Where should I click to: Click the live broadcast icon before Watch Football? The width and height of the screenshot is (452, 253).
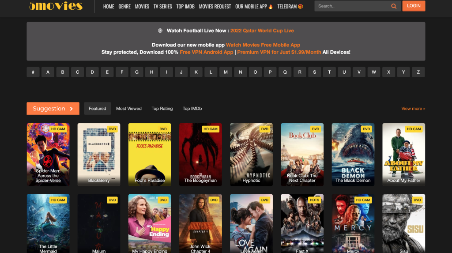[x=160, y=30]
